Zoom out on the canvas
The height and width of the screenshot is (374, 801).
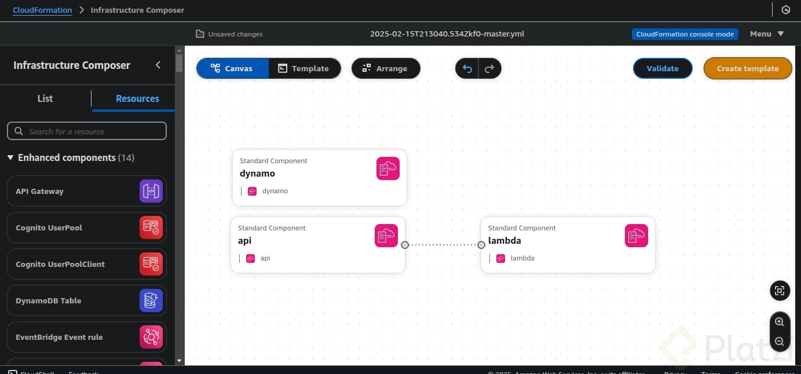tap(780, 342)
